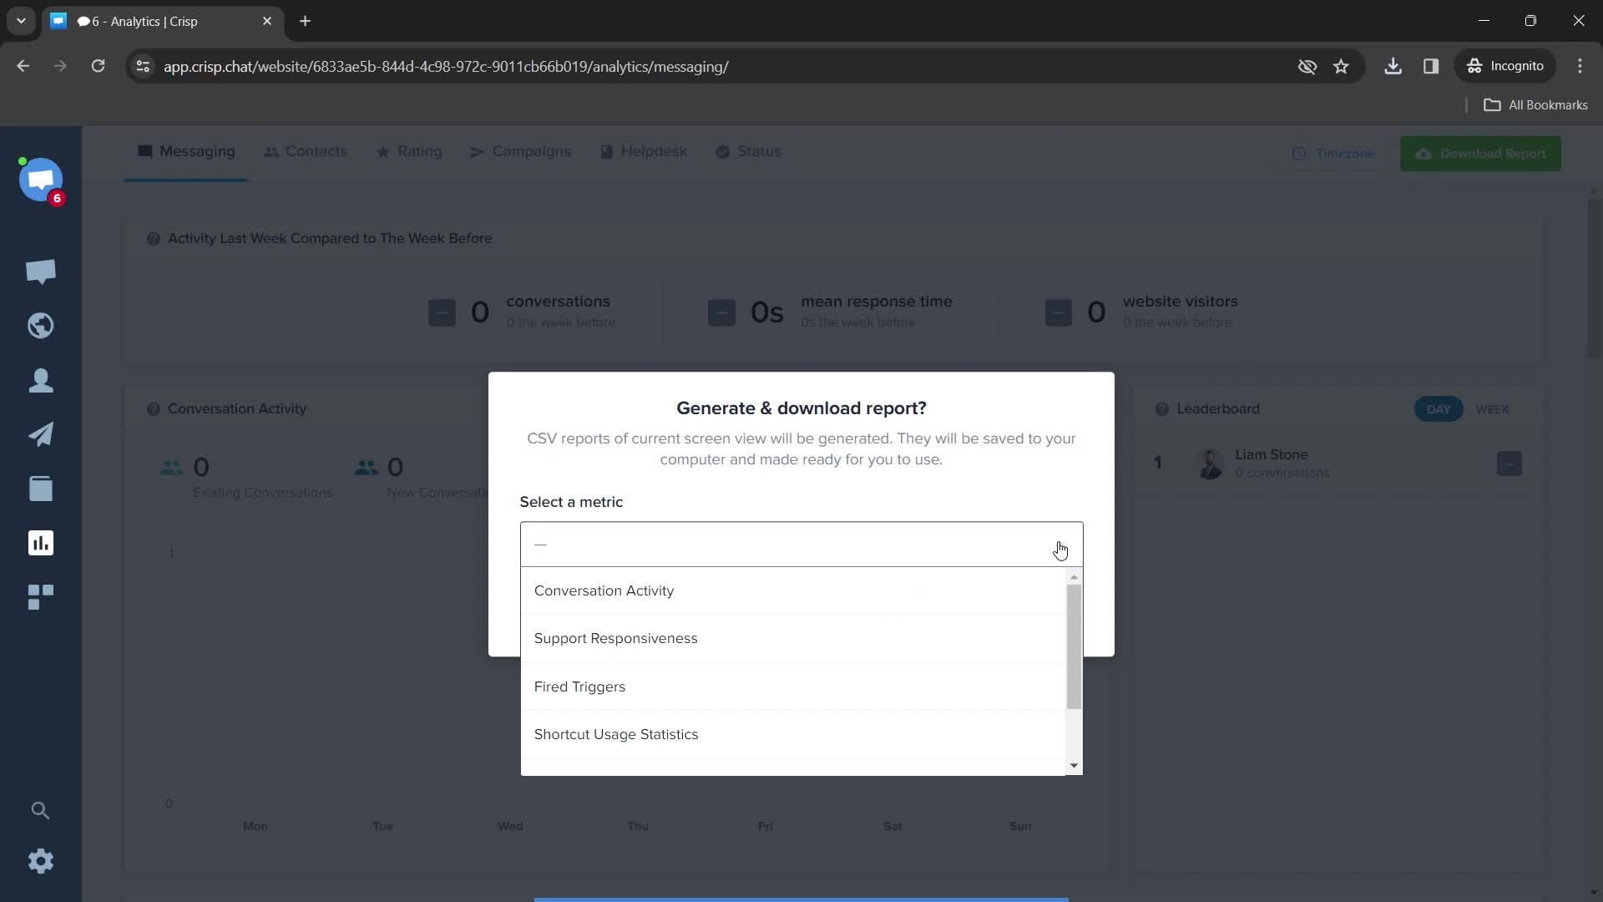Select Shortcut Usage Statistics option
The image size is (1603, 902).
coord(615,733)
